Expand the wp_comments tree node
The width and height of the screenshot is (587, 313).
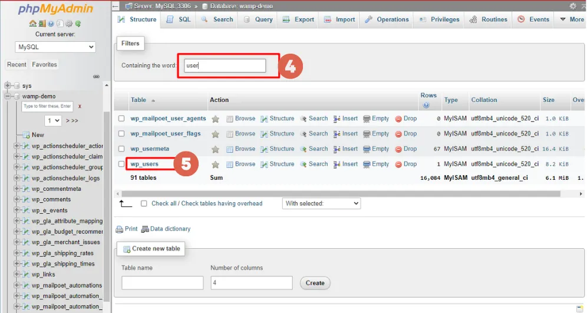17,199
